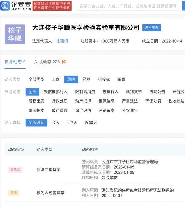Filter by 失信被执行人

(56, 92)
